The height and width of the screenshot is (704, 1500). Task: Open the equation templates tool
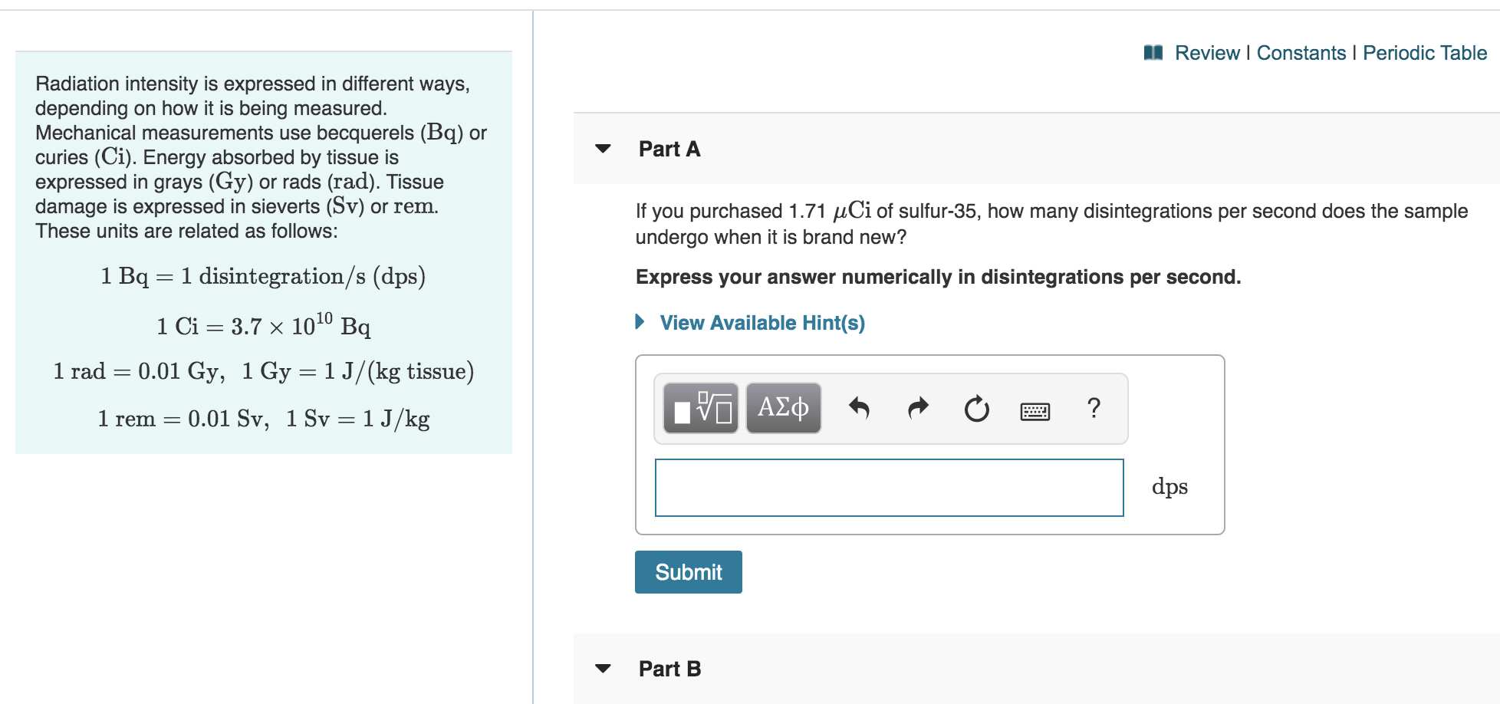(x=700, y=408)
